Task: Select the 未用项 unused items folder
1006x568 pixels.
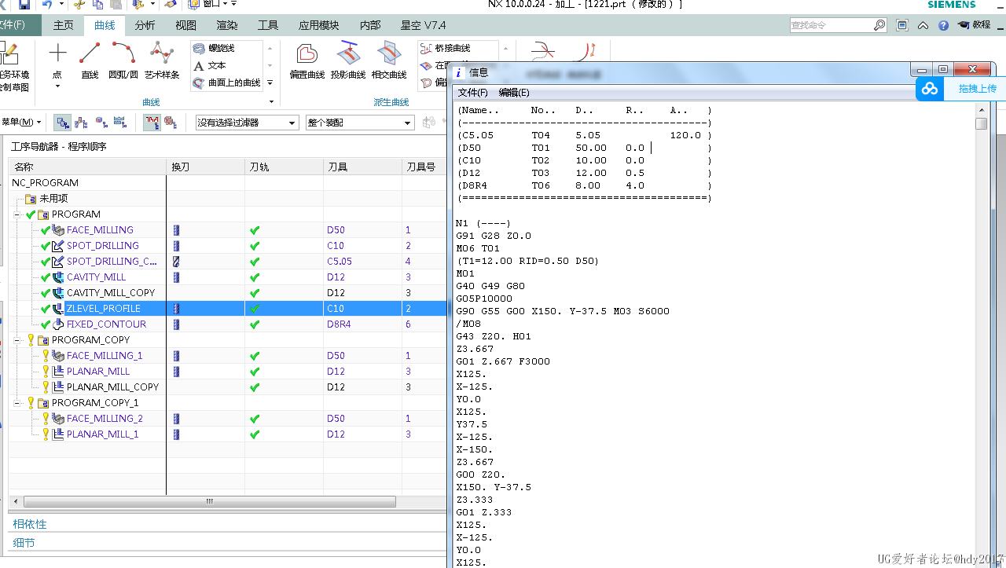Action: pos(53,199)
